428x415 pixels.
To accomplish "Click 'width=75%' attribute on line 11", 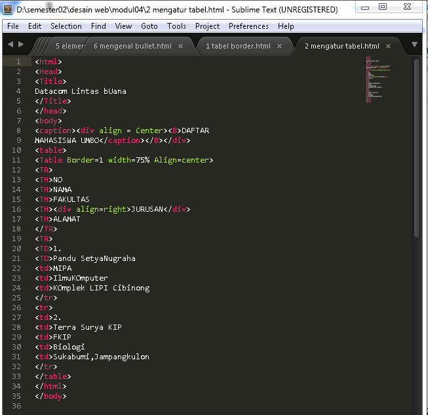I will click(129, 160).
